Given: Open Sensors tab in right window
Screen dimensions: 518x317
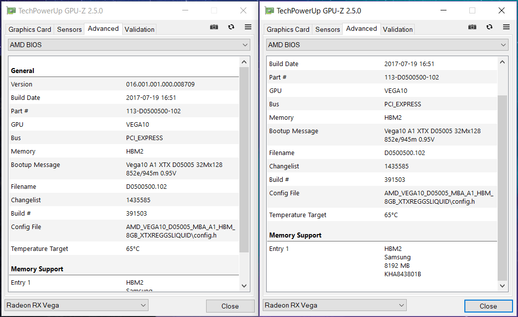Looking at the screenshot, I should [x=328, y=29].
